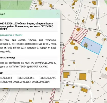Image resolution: width=107 pixels, height=103 pixels.
Task: Click the building in parcel 112
Action: tap(94, 3)
